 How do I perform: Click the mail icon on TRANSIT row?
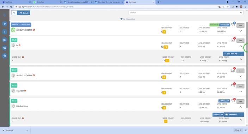pos(232,86)
